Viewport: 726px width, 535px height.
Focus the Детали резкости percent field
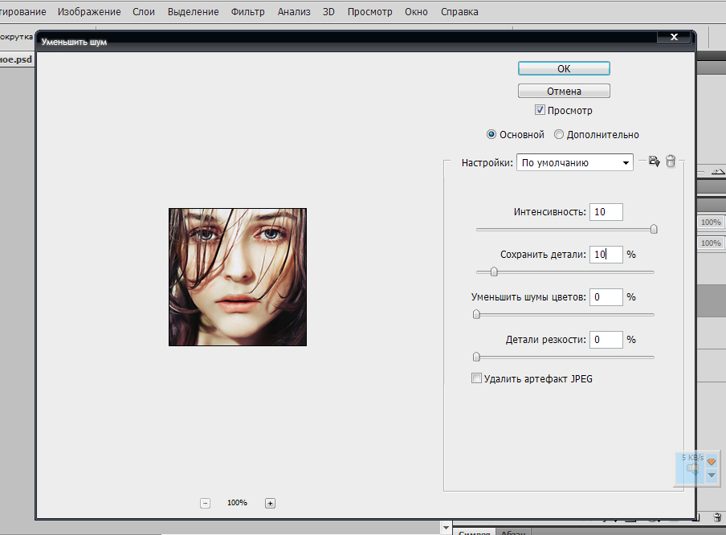click(x=606, y=340)
